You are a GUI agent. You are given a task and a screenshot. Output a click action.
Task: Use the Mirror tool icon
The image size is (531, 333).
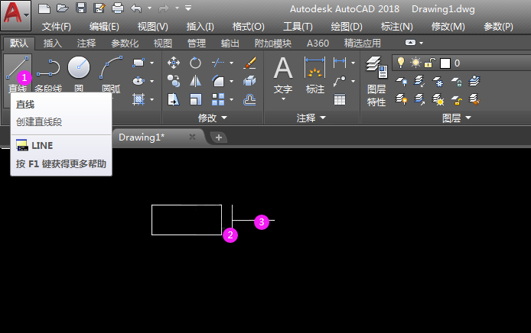click(x=195, y=81)
